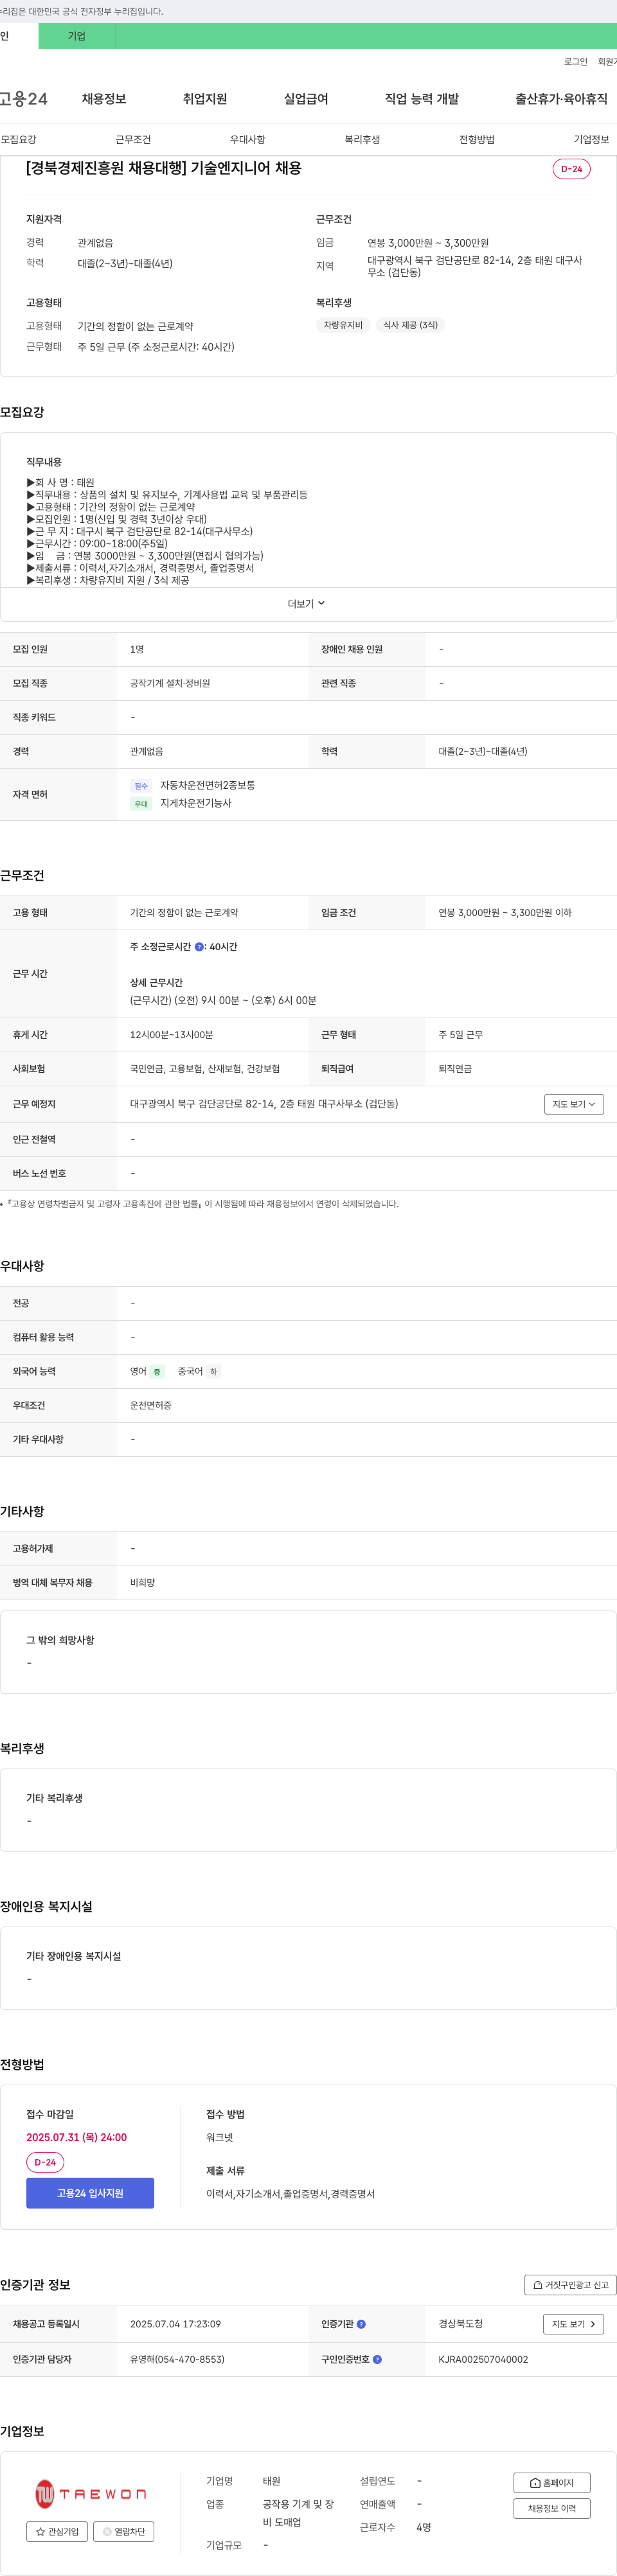Expand 직무내용 with 더보기

tap(307, 604)
